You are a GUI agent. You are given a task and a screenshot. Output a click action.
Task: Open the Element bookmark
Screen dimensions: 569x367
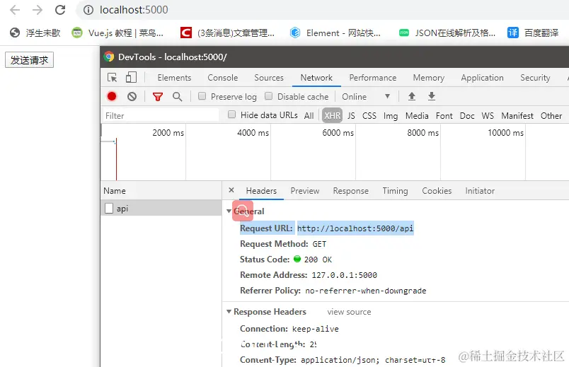point(335,33)
